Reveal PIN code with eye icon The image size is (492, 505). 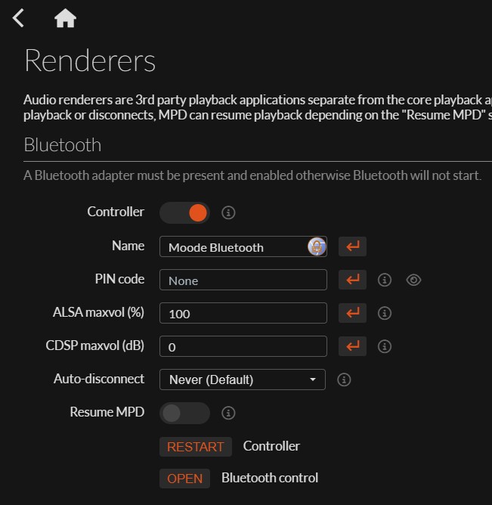pos(413,280)
